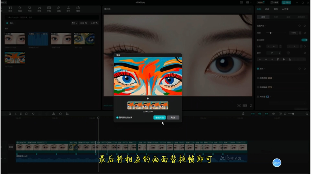This screenshot has height=174, width=311.
Task: Open the Transitions (转场) panel icon
Action: click(x=39, y=9)
